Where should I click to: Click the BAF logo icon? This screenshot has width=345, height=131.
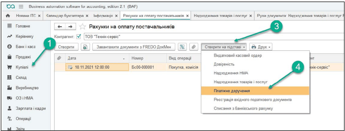point(10,6)
